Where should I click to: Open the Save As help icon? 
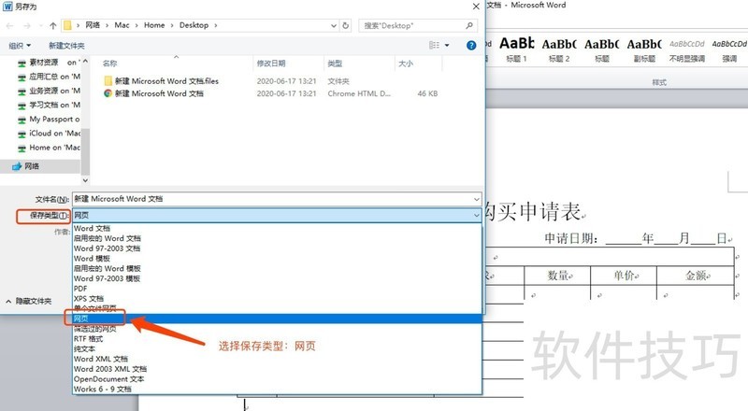(471, 45)
